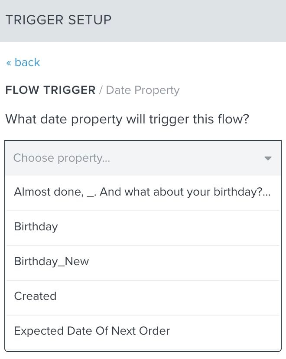Collapse the property list via its arrow
Image resolution: width=286 pixels, height=359 pixels.
[x=268, y=158]
